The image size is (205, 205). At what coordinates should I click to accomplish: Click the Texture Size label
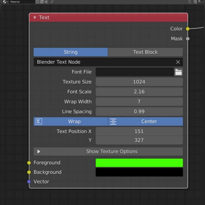click(x=77, y=82)
